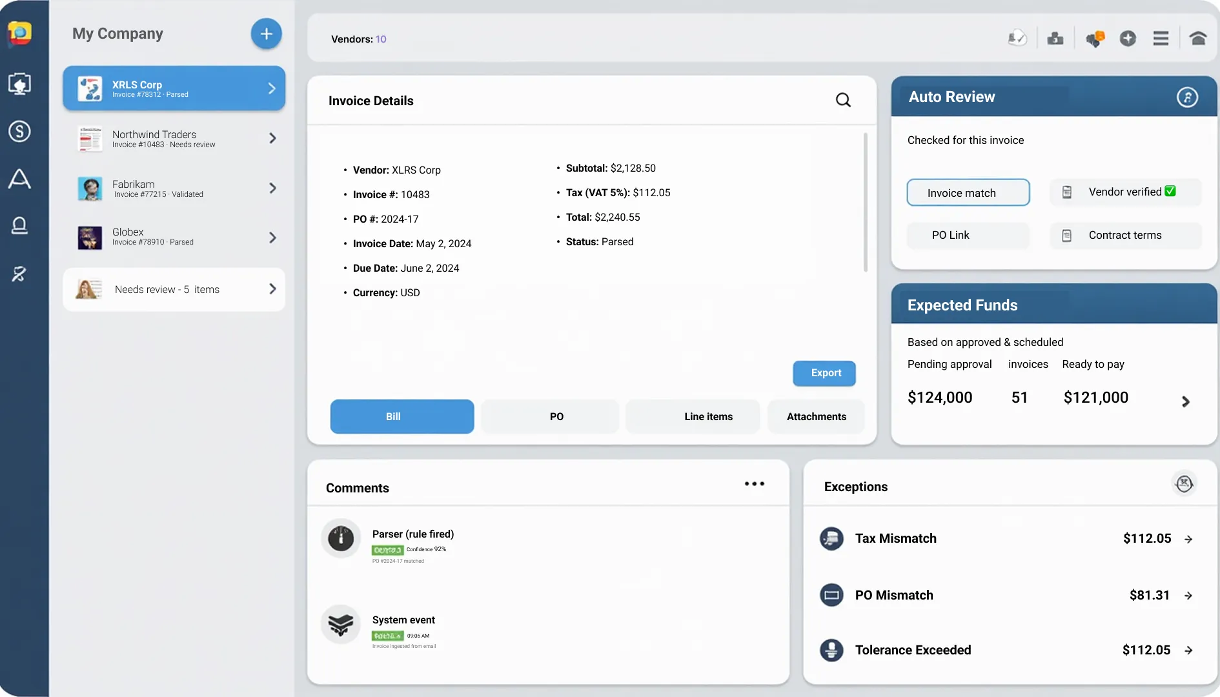Expand Expected Funds details with the chevron

coord(1185,401)
